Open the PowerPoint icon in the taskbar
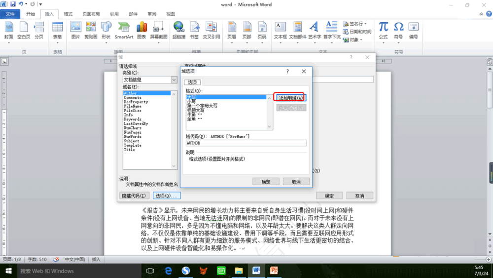 [x=274, y=271]
